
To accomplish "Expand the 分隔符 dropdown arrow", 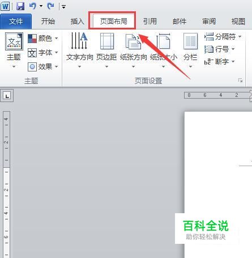I will tap(240, 36).
